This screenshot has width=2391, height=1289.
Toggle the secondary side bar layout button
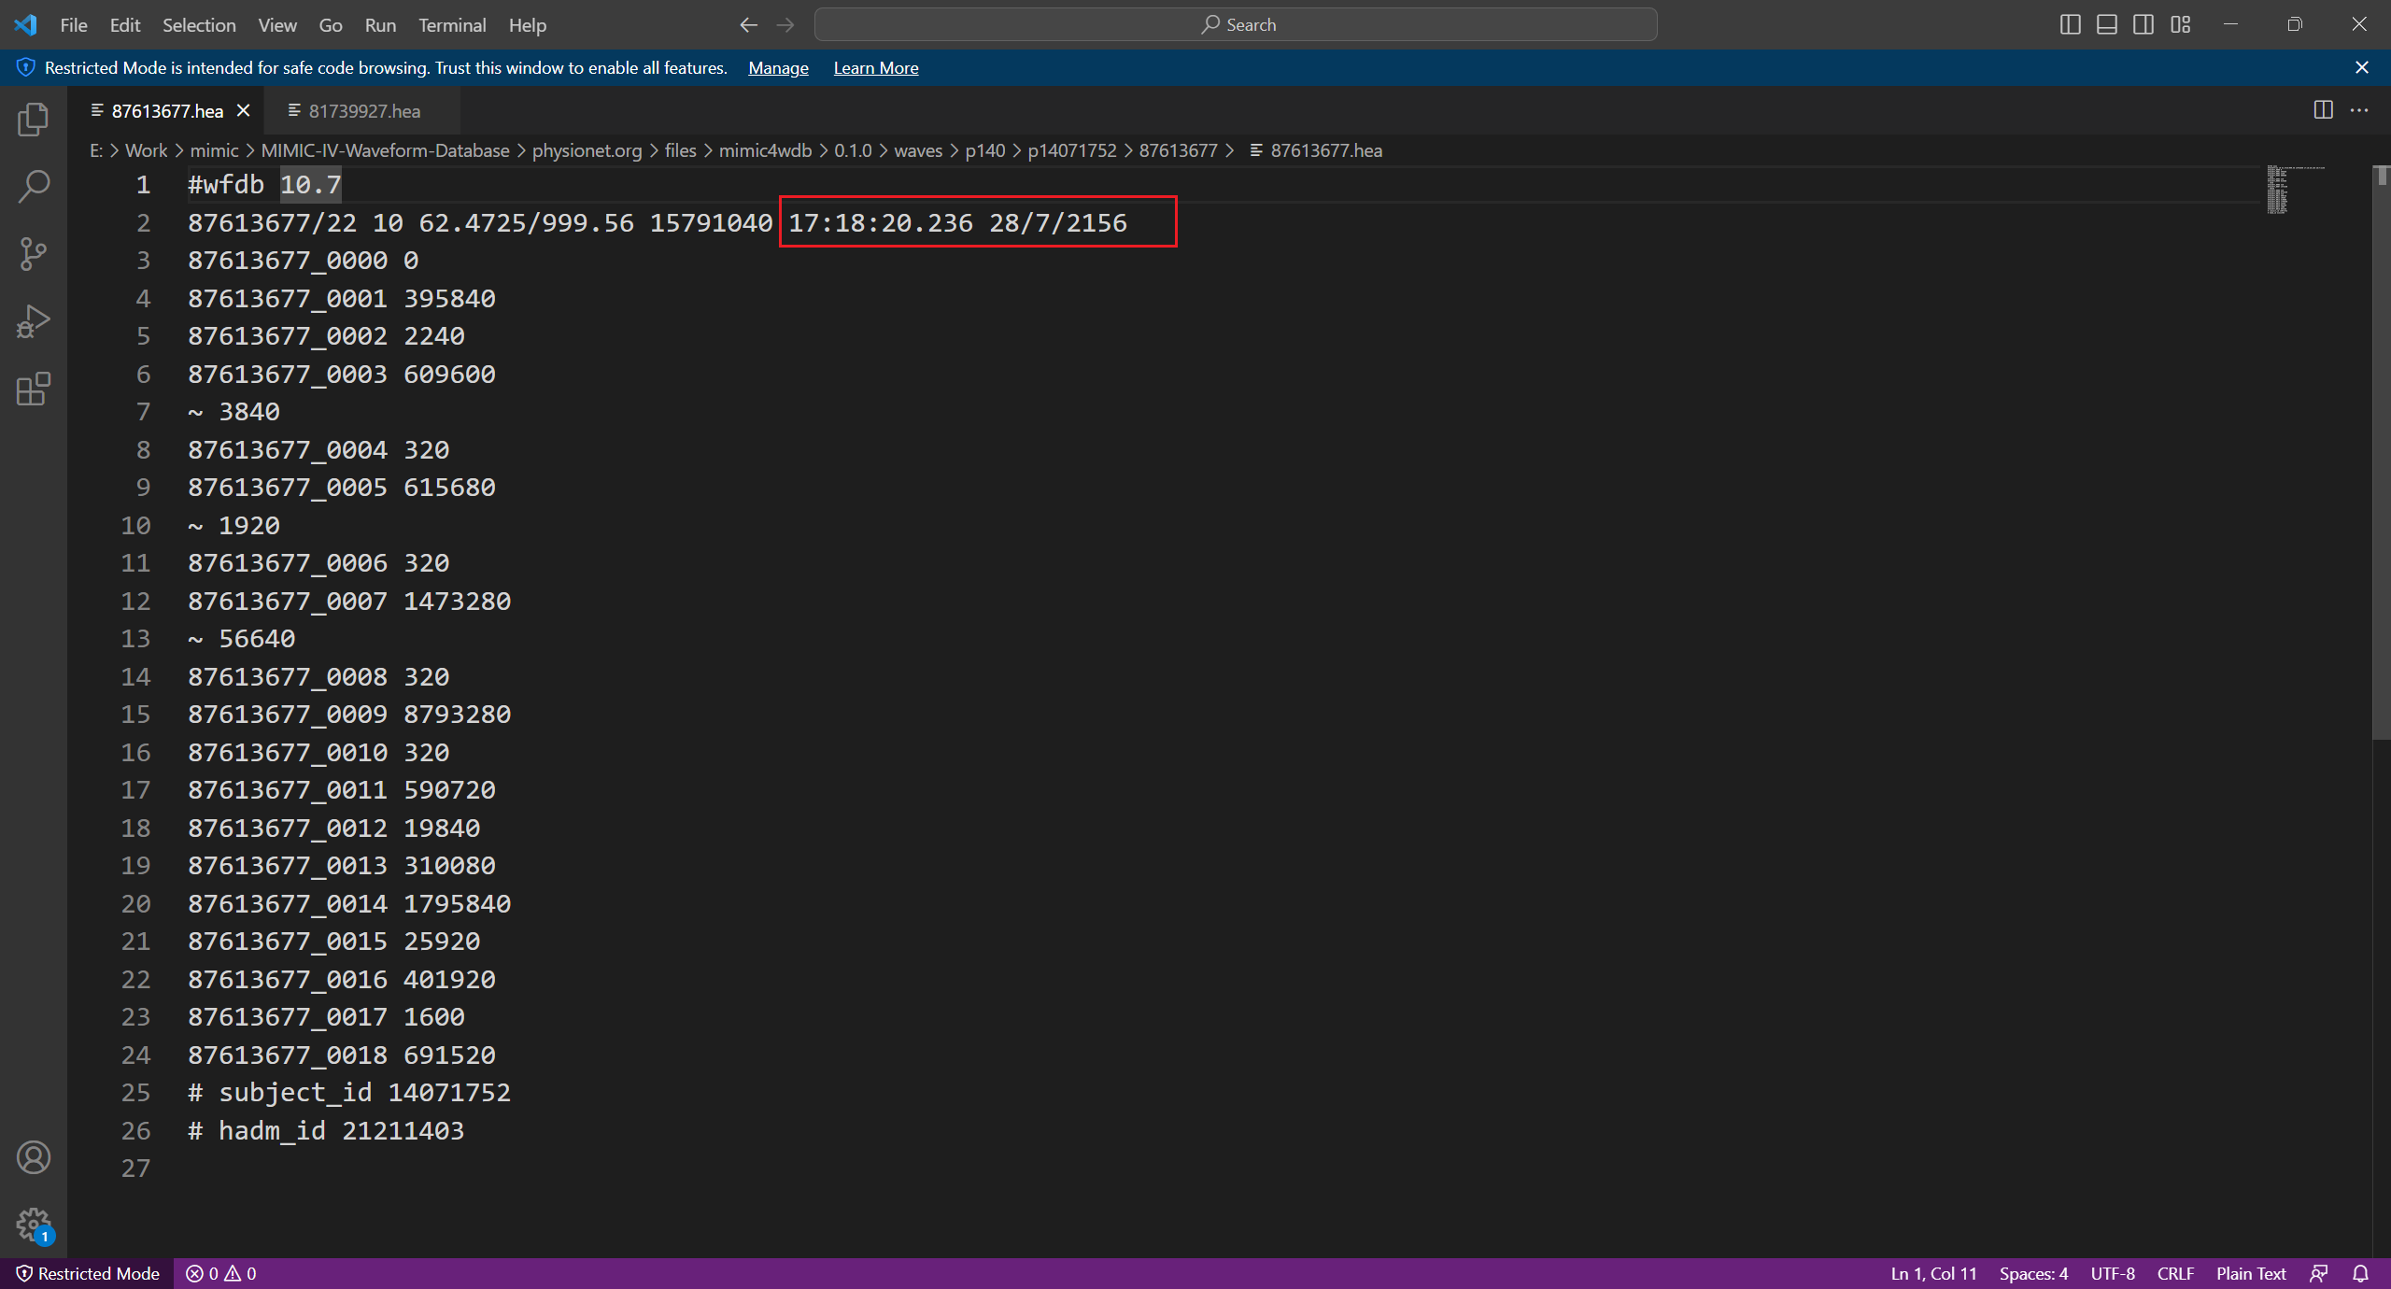click(x=2143, y=25)
